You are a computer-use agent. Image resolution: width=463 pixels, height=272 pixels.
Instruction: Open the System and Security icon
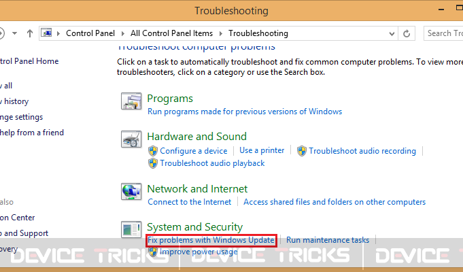click(131, 229)
